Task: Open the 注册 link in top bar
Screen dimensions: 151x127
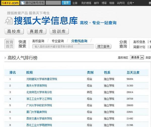Action: (75, 3)
